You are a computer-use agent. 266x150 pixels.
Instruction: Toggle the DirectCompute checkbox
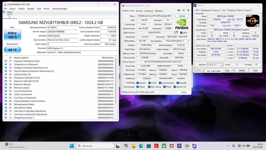pos(160,83)
